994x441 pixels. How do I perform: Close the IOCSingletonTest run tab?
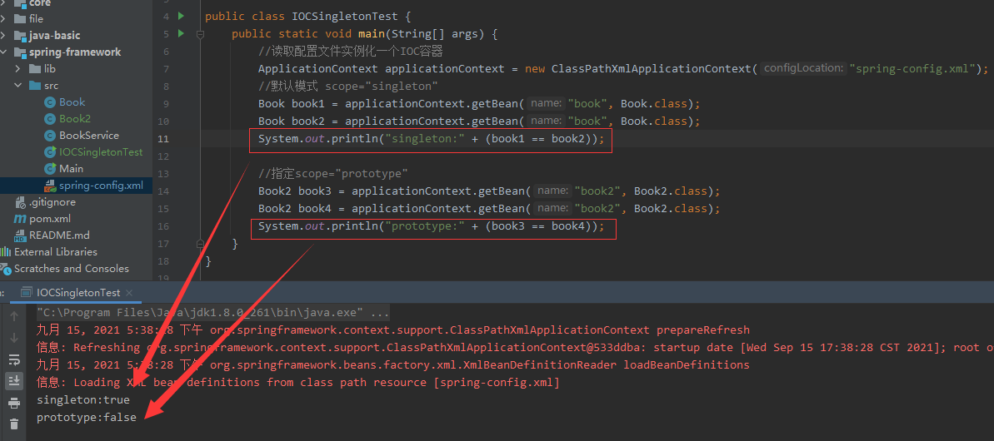pyautogui.click(x=128, y=293)
